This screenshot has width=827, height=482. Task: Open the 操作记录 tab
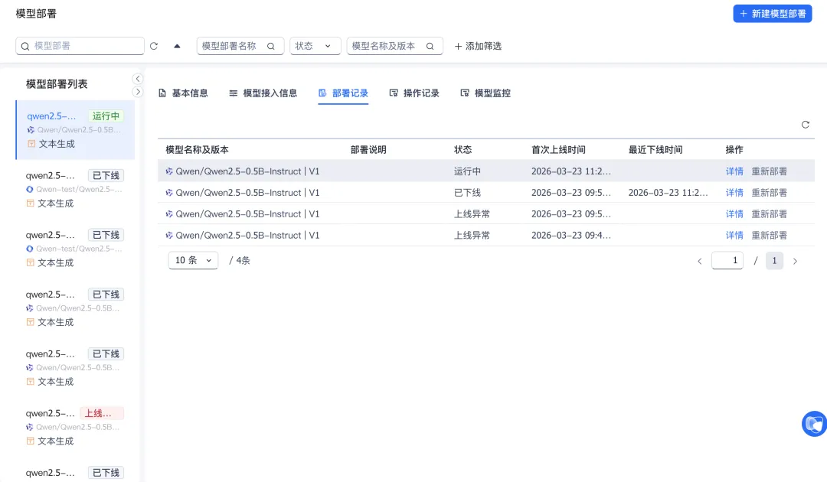click(414, 93)
